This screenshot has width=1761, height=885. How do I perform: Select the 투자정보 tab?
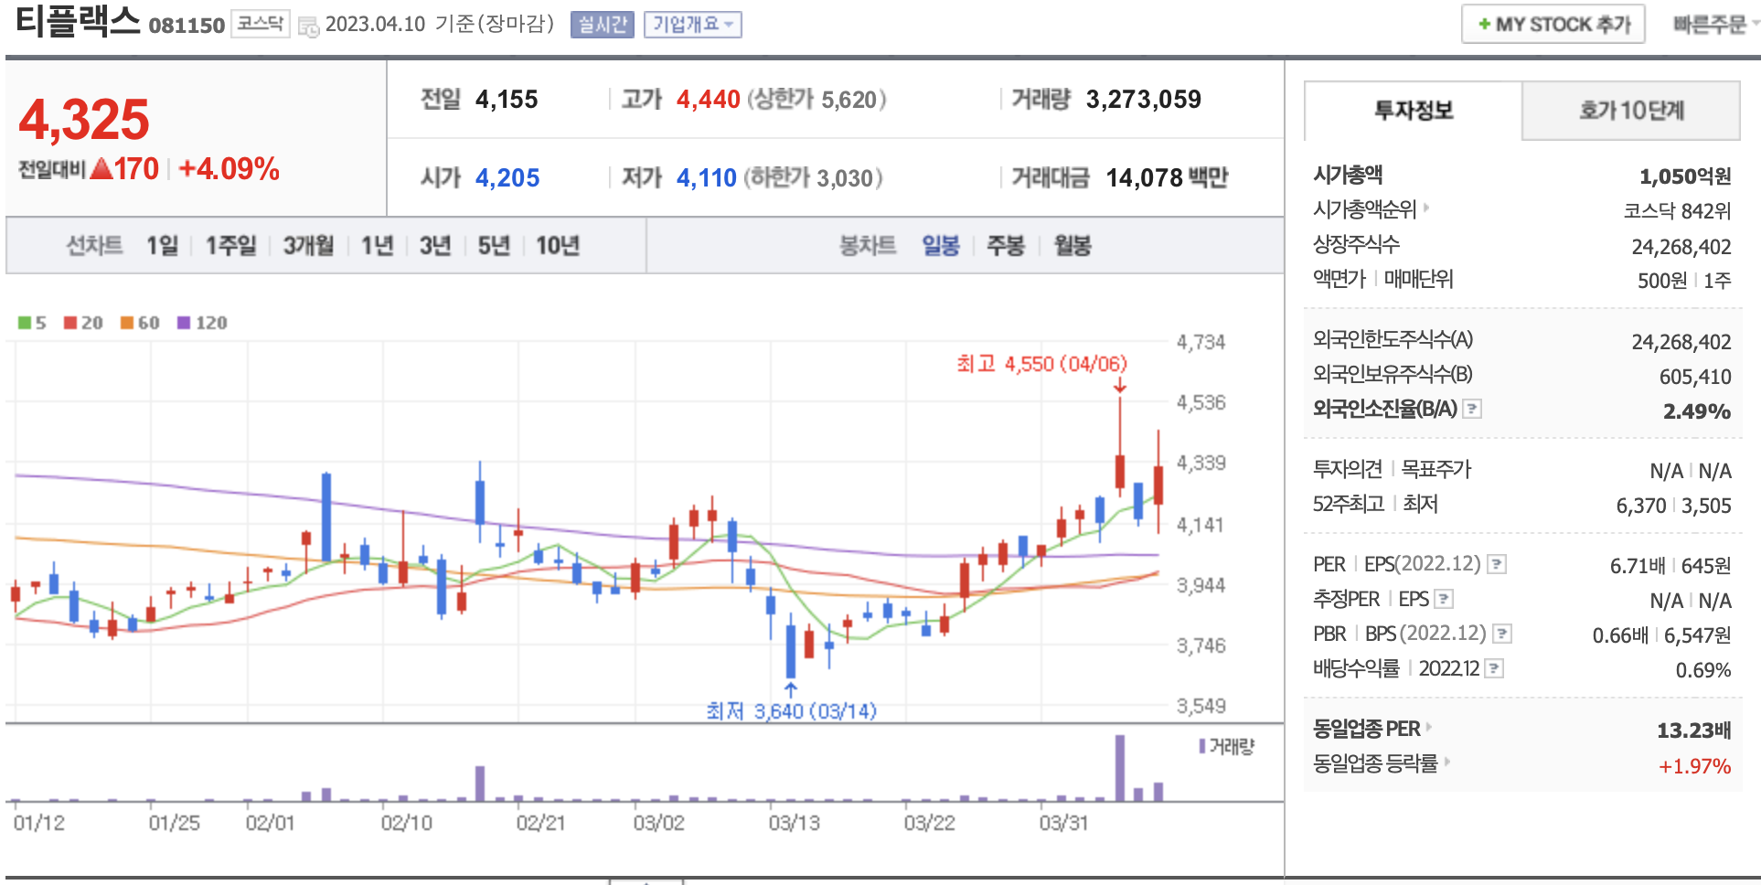1413,111
